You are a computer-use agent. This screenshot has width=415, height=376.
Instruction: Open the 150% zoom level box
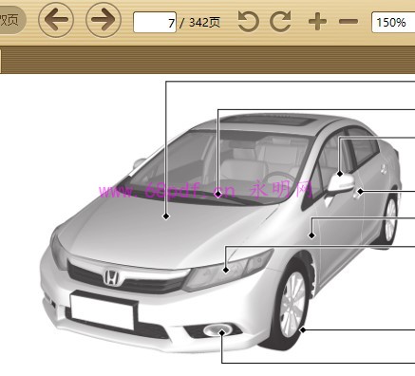pyautogui.click(x=393, y=22)
